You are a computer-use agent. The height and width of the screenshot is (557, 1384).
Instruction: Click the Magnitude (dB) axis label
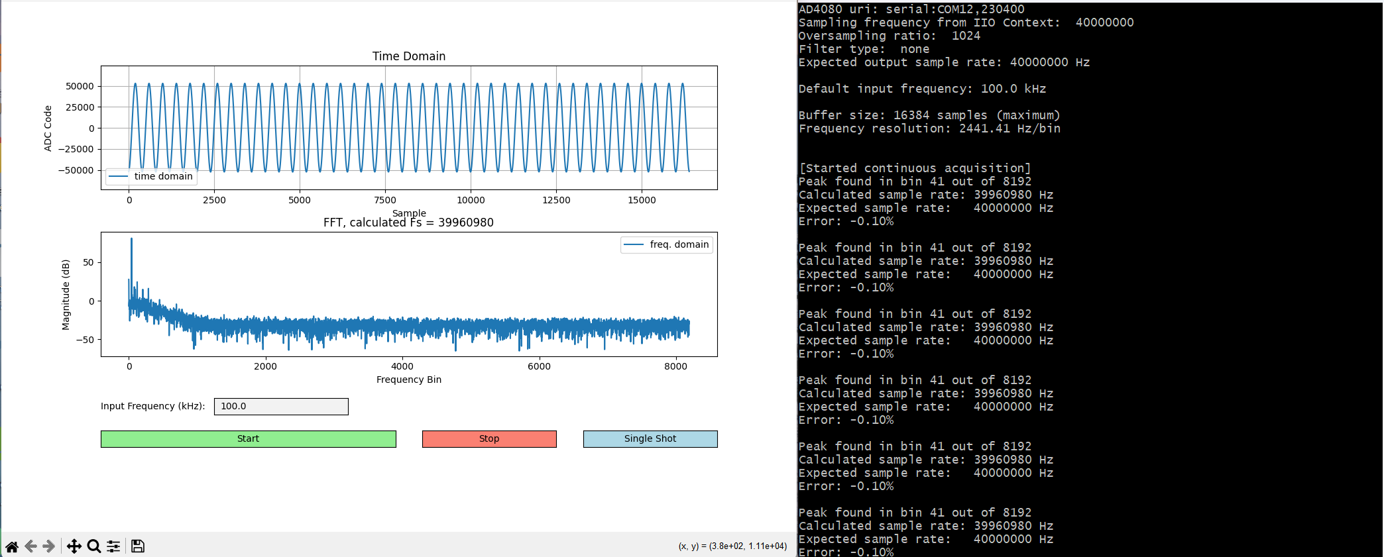pyautogui.click(x=66, y=295)
